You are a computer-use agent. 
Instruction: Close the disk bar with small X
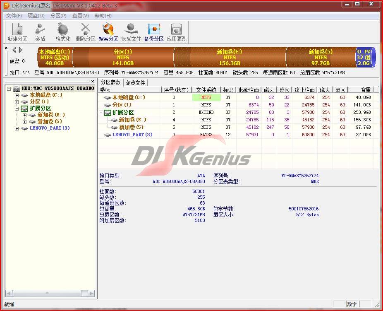click(6, 48)
